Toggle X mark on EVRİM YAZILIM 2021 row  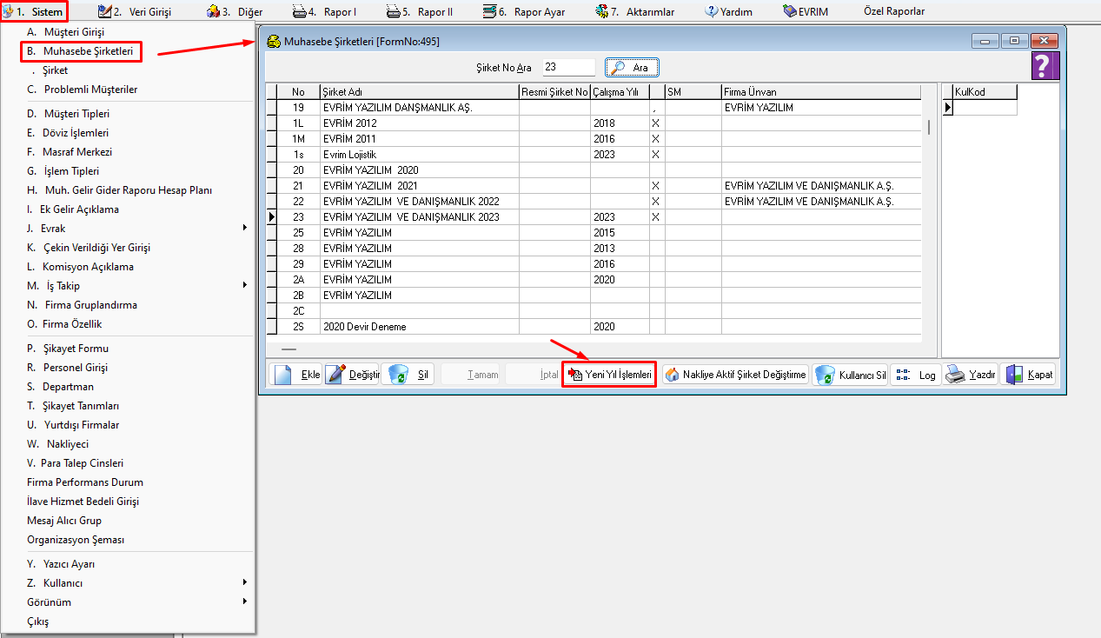click(656, 186)
